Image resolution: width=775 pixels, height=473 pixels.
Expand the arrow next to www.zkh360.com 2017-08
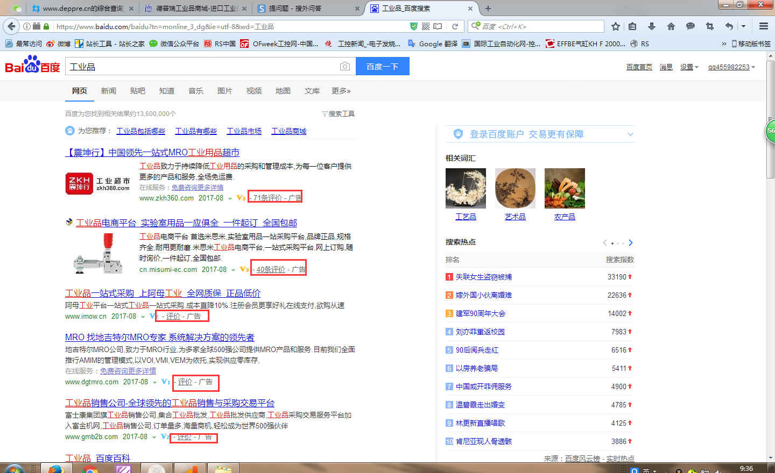[x=230, y=199]
